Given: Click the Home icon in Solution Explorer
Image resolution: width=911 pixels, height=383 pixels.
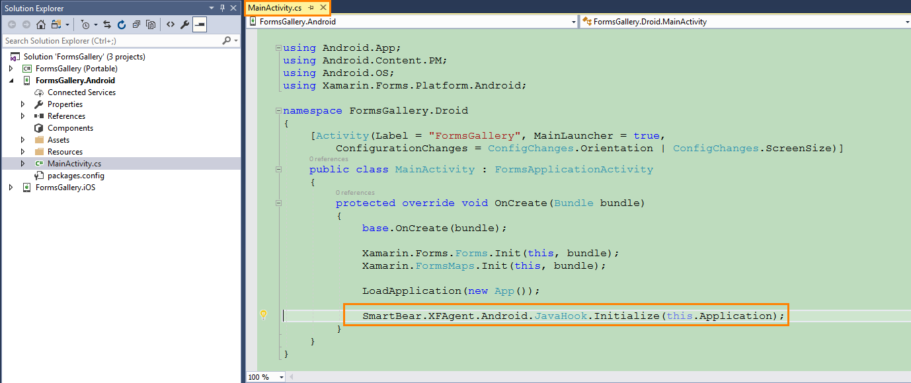Looking at the screenshot, I should (x=41, y=24).
